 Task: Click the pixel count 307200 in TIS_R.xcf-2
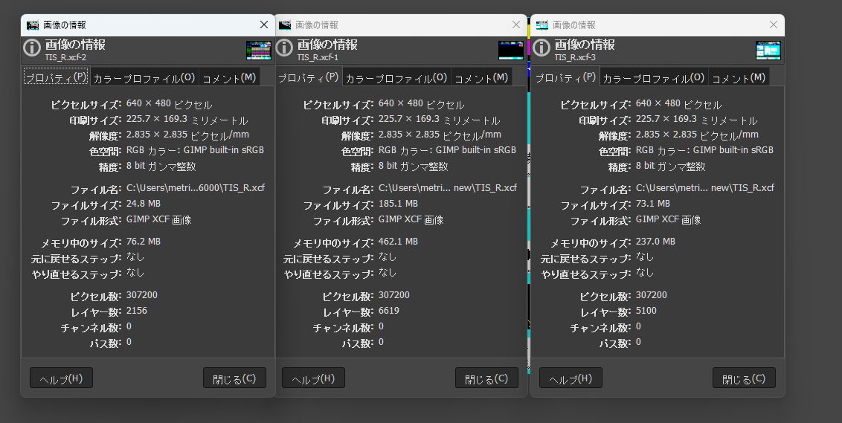coord(142,295)
